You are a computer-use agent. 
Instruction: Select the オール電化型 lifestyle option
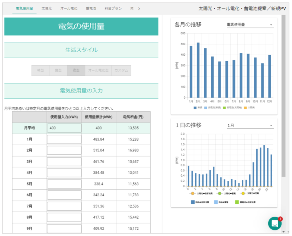pos(98,71)
